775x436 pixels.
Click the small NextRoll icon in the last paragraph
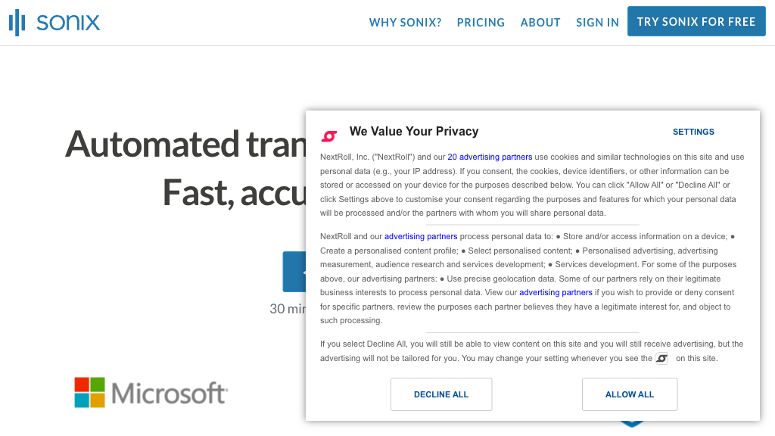point(661,358)
